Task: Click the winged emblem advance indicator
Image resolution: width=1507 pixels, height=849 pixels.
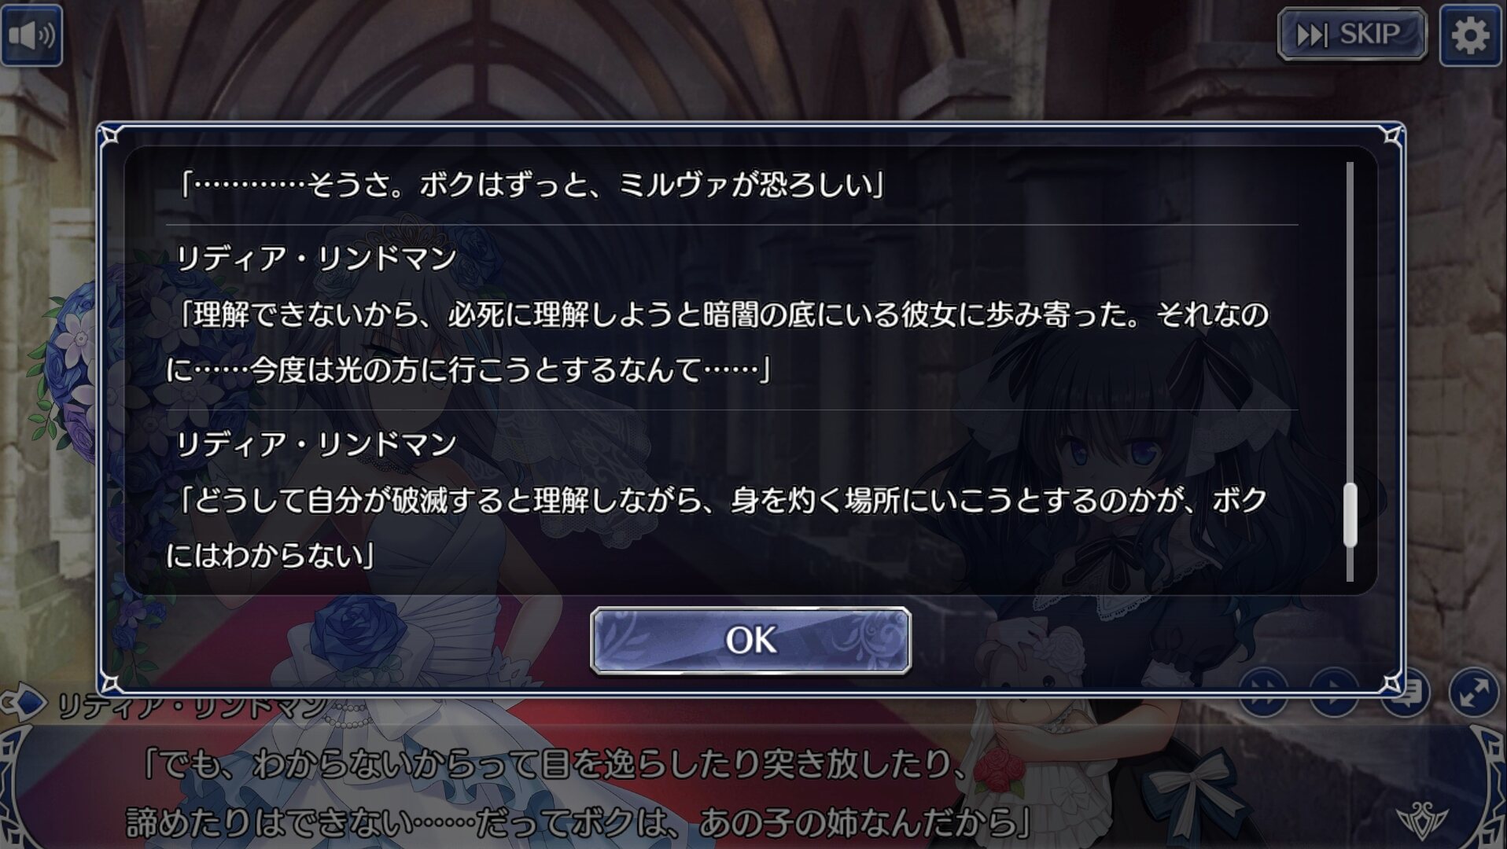Action: click(x=1422, y=821)
